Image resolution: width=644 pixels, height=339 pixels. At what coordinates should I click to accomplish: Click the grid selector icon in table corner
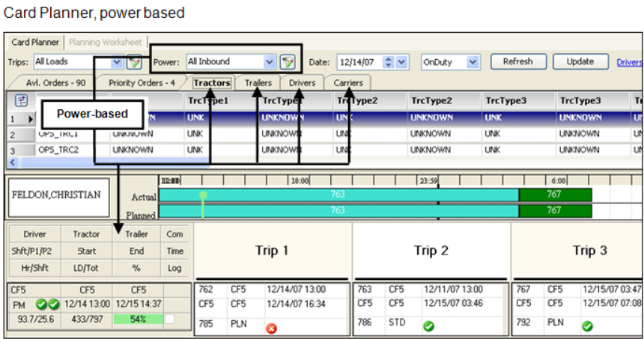[21, 100]
